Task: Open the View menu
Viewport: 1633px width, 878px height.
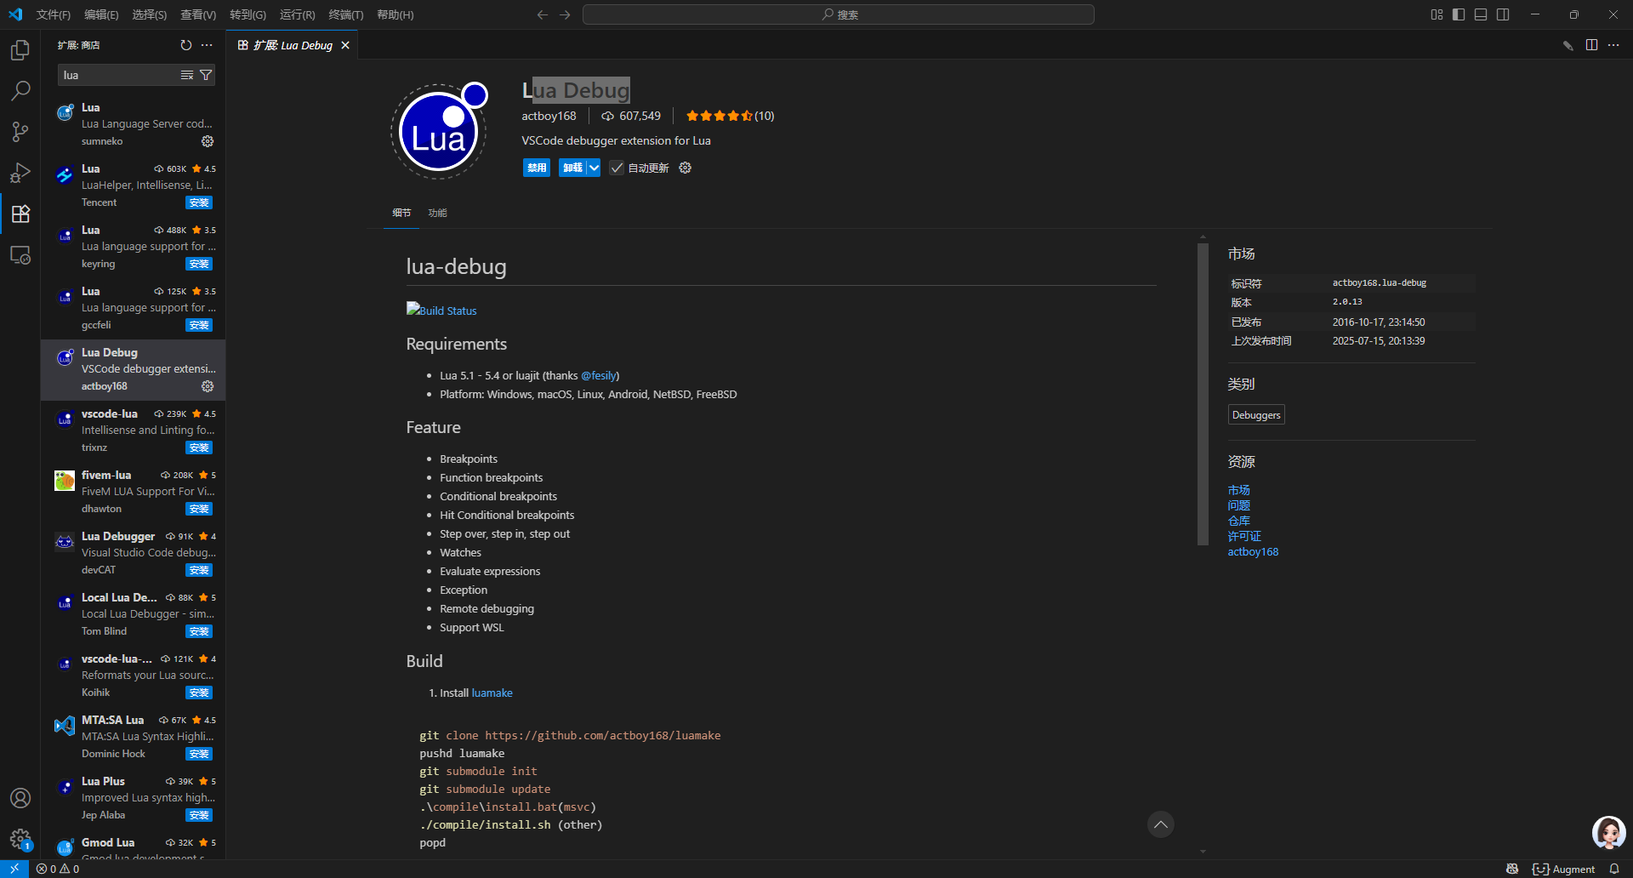Action: coord(198,14)
